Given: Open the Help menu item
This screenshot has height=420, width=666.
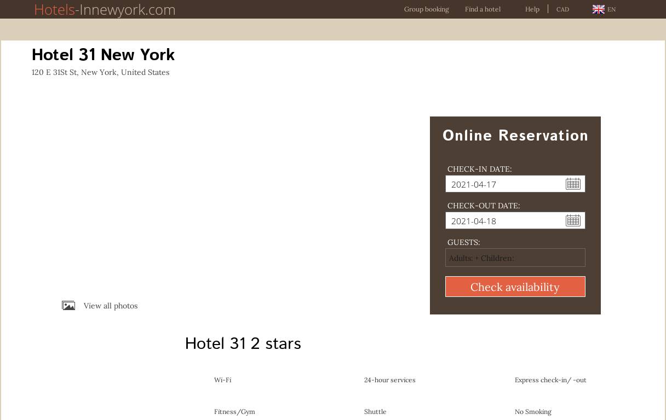Looking at the screenshot, I should point(532,9).
